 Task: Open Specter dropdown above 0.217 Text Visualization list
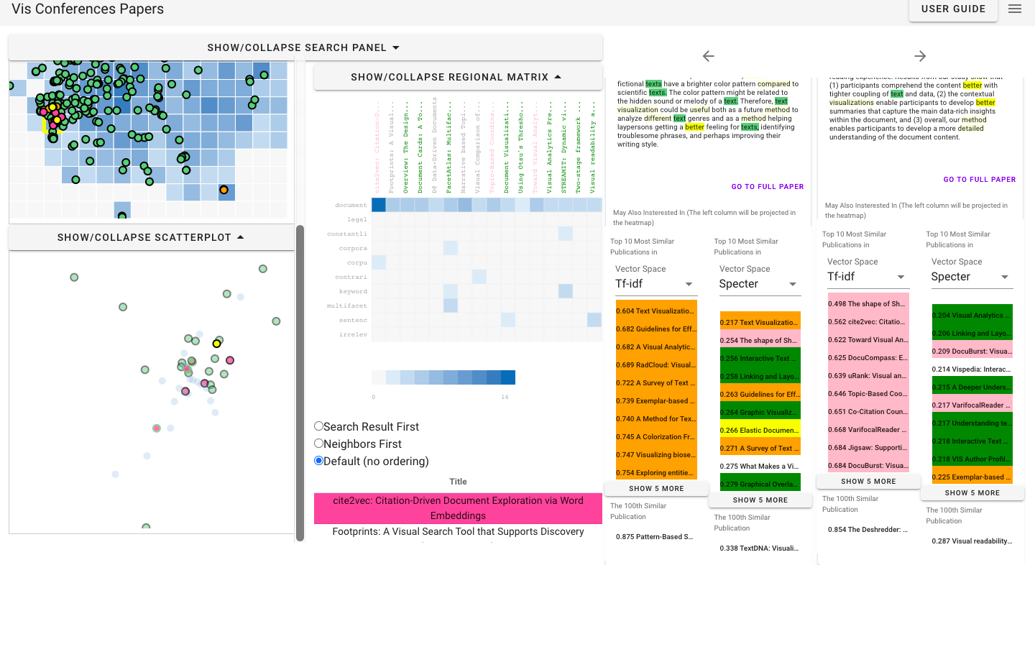pos(760,284)
